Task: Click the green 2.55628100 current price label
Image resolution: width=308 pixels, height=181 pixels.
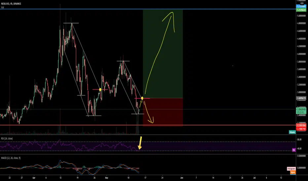Action: [x=301, y=111]
